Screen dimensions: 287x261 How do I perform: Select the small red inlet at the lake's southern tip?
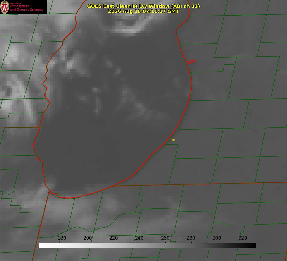tap(56, 195)
